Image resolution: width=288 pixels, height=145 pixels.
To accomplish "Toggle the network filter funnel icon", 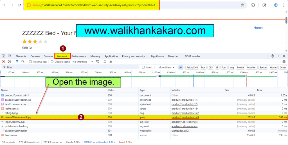I will 17,62.
